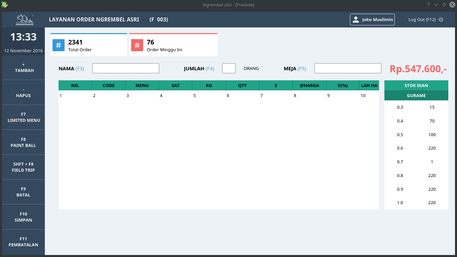This screenshot has height=257, width=457.
Task: Click the MEJA input field
Action: pyautogui.click(x=348, y=68)
